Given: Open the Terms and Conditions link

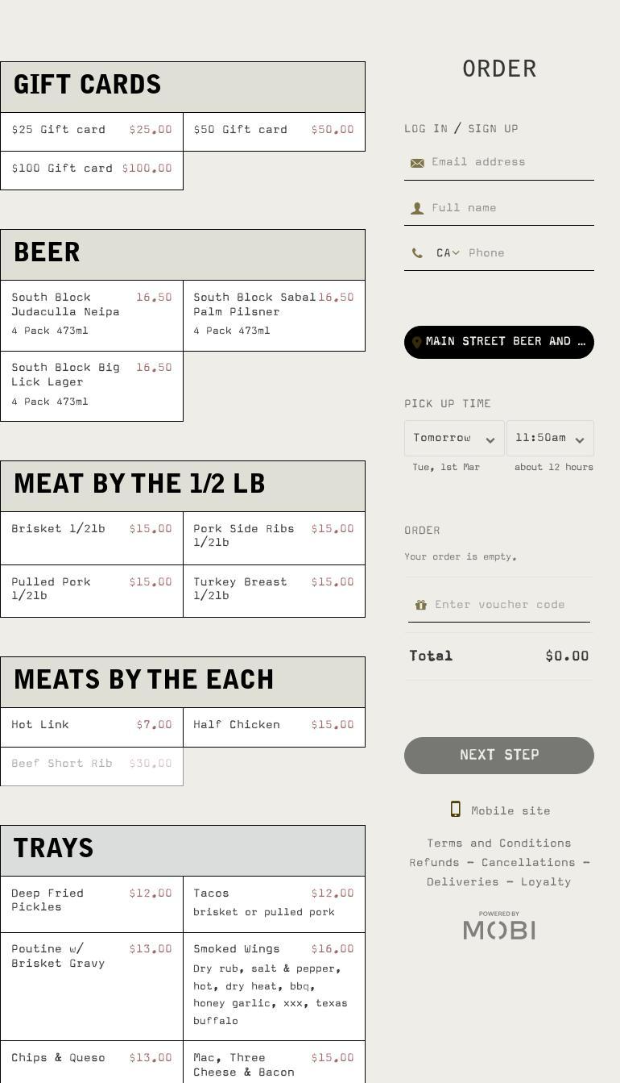Looking at the screenshot, I should (x=499, y=843).
